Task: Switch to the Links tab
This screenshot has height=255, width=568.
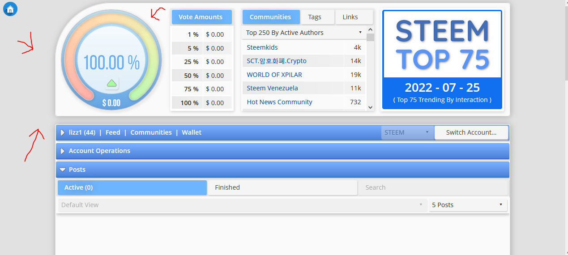Action: pyautogui.click(x=354, y=17)
